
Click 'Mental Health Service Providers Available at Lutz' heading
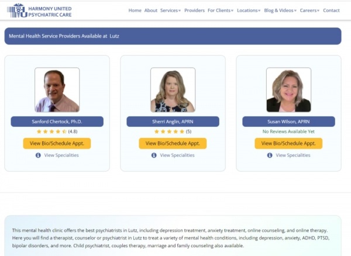coord(64,36)
